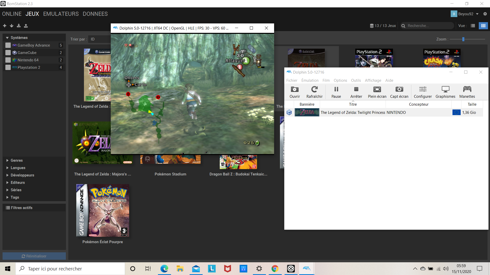
Task: Select the Pokémon Éclat Pourpre cover thumbnail
Action: point(103,210)
